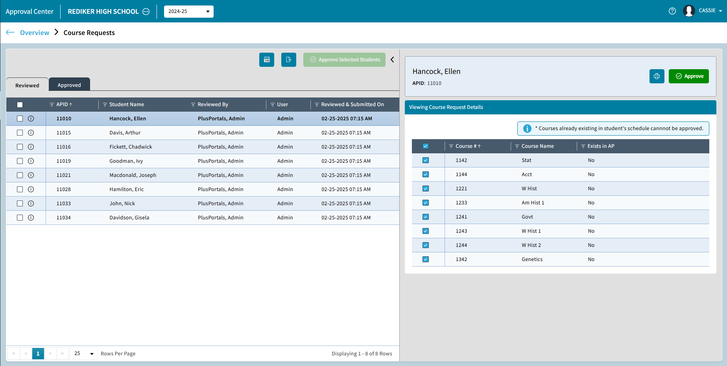Uncheck course 1342 Genetics
This screenshot has width=727, height=366.
point(426,259)
